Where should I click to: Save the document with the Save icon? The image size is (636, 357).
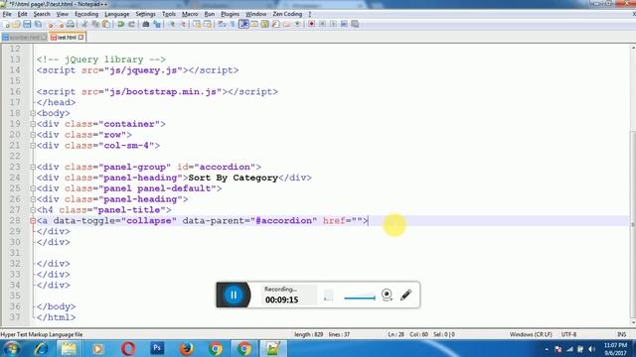coord(27,24)
